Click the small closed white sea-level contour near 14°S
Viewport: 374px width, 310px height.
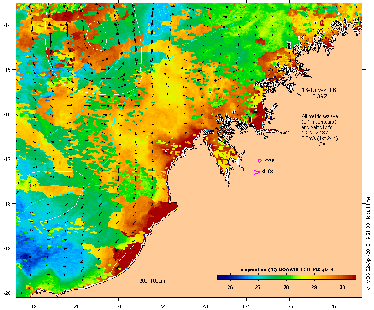click(96, 35)
